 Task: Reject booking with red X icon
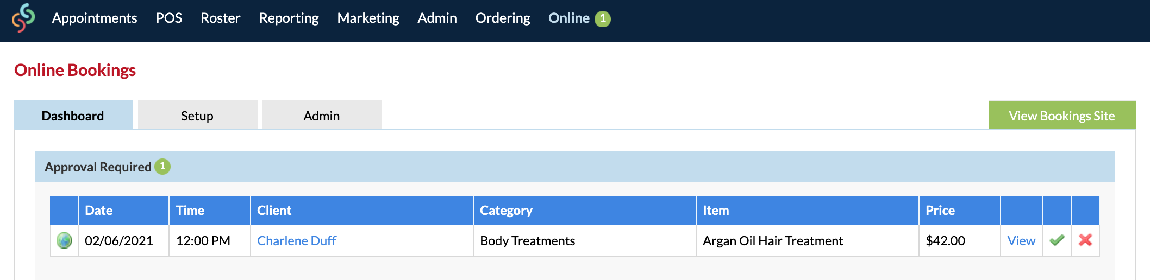point(1085,240)
